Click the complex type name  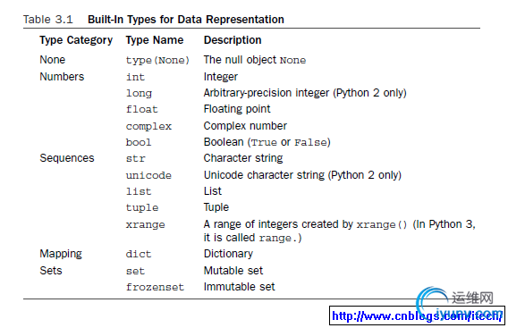[148, 126]
